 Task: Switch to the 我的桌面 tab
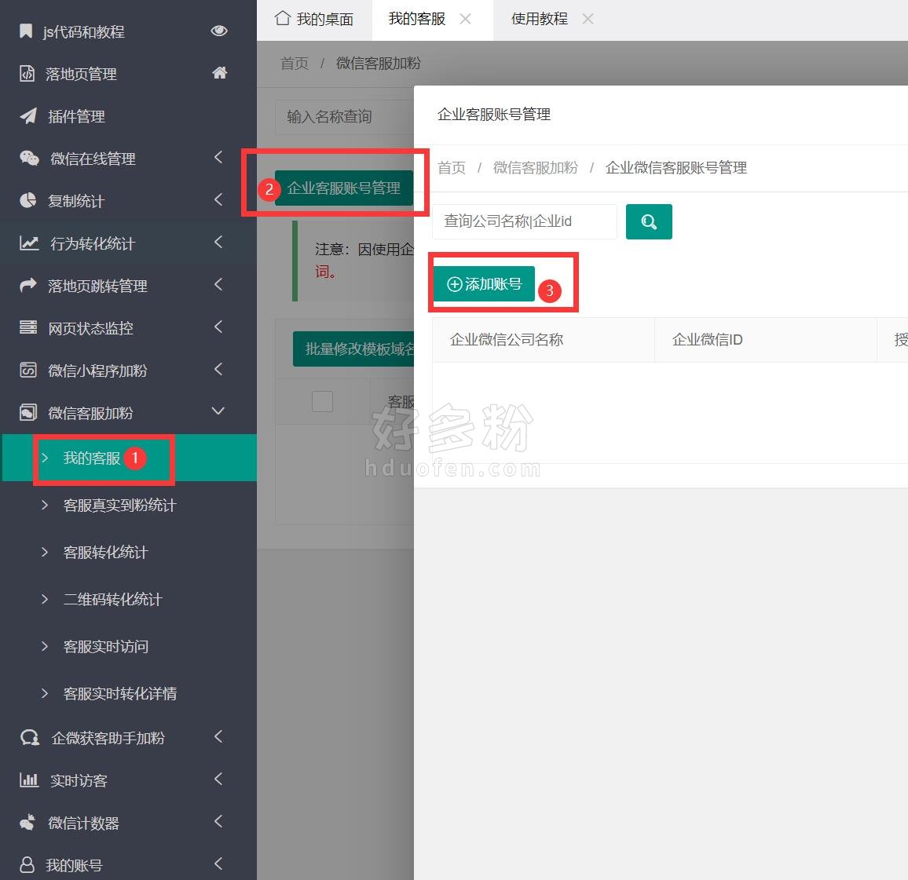(314, 19)
